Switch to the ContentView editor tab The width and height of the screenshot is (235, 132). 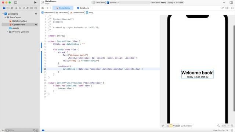63,8
